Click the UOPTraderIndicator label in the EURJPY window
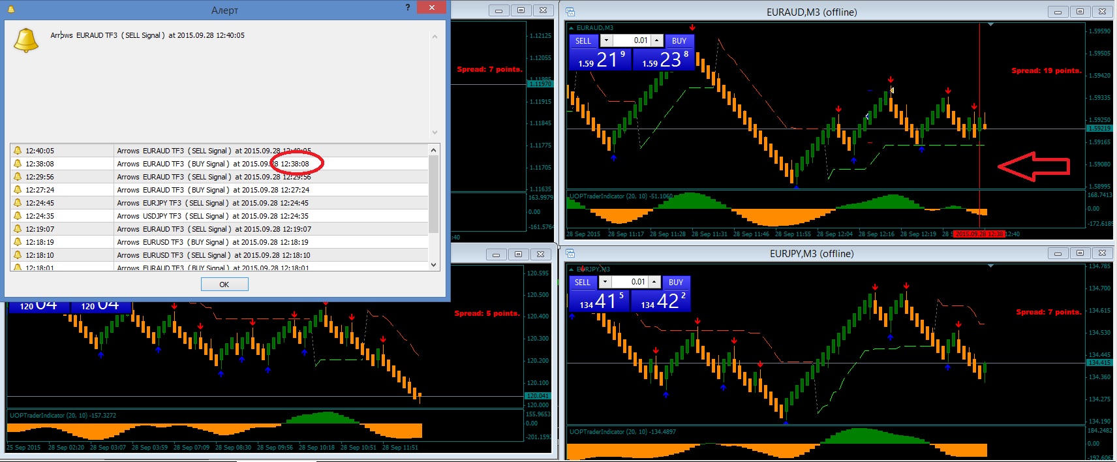The image size is (1117, 462). pos(622,431)
